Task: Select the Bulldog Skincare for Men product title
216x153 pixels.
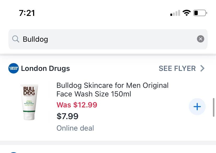Action: (112, 89)
